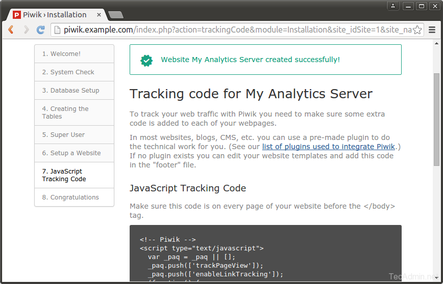This screenshot has height=284, width=443.
Task: Bookmark page with the star icon
Action: pyautogui.click(x=417, y=30)
